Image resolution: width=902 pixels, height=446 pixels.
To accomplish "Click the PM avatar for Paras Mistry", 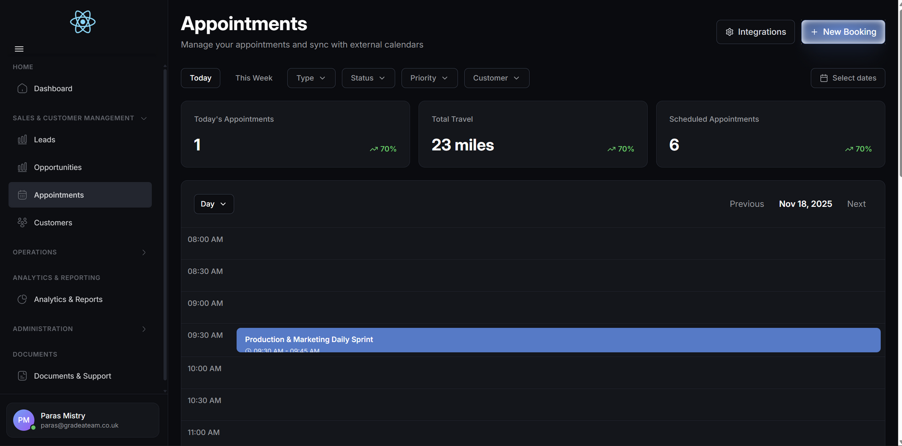I will pyautogui.click(x=23, y=420).
